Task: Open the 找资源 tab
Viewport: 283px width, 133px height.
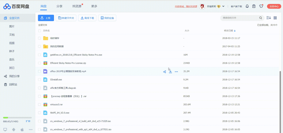Action: pyautogui.click(x=77, y=6)
